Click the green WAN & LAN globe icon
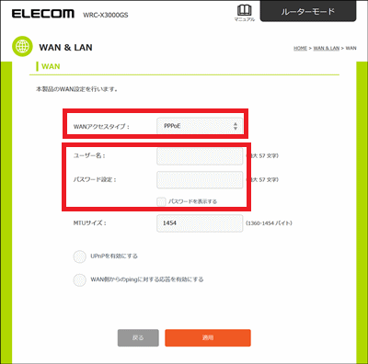The image size is (368, 364). pos(22,47)
